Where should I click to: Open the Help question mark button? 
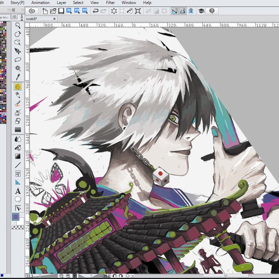[212, 11]
